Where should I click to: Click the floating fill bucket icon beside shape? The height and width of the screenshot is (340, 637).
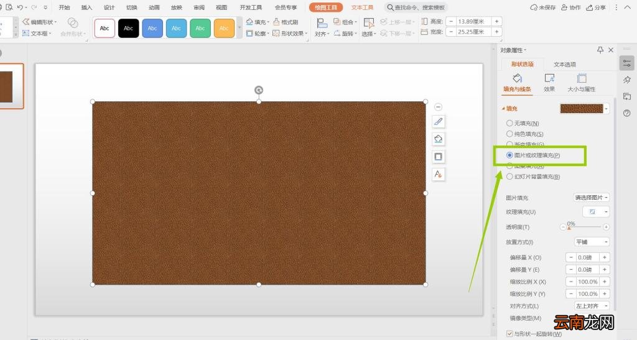point(438,139)
